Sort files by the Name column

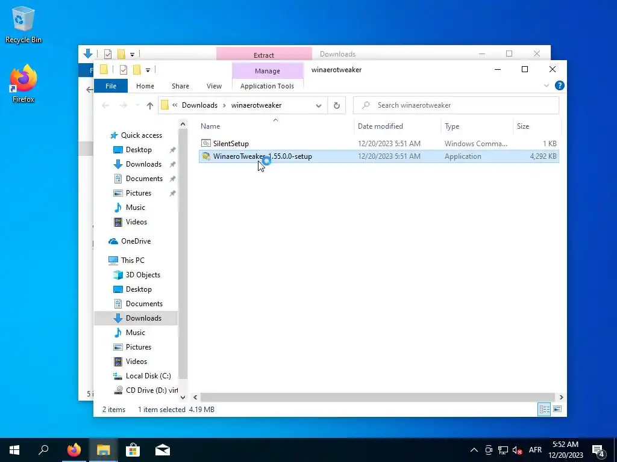point(275,126)
